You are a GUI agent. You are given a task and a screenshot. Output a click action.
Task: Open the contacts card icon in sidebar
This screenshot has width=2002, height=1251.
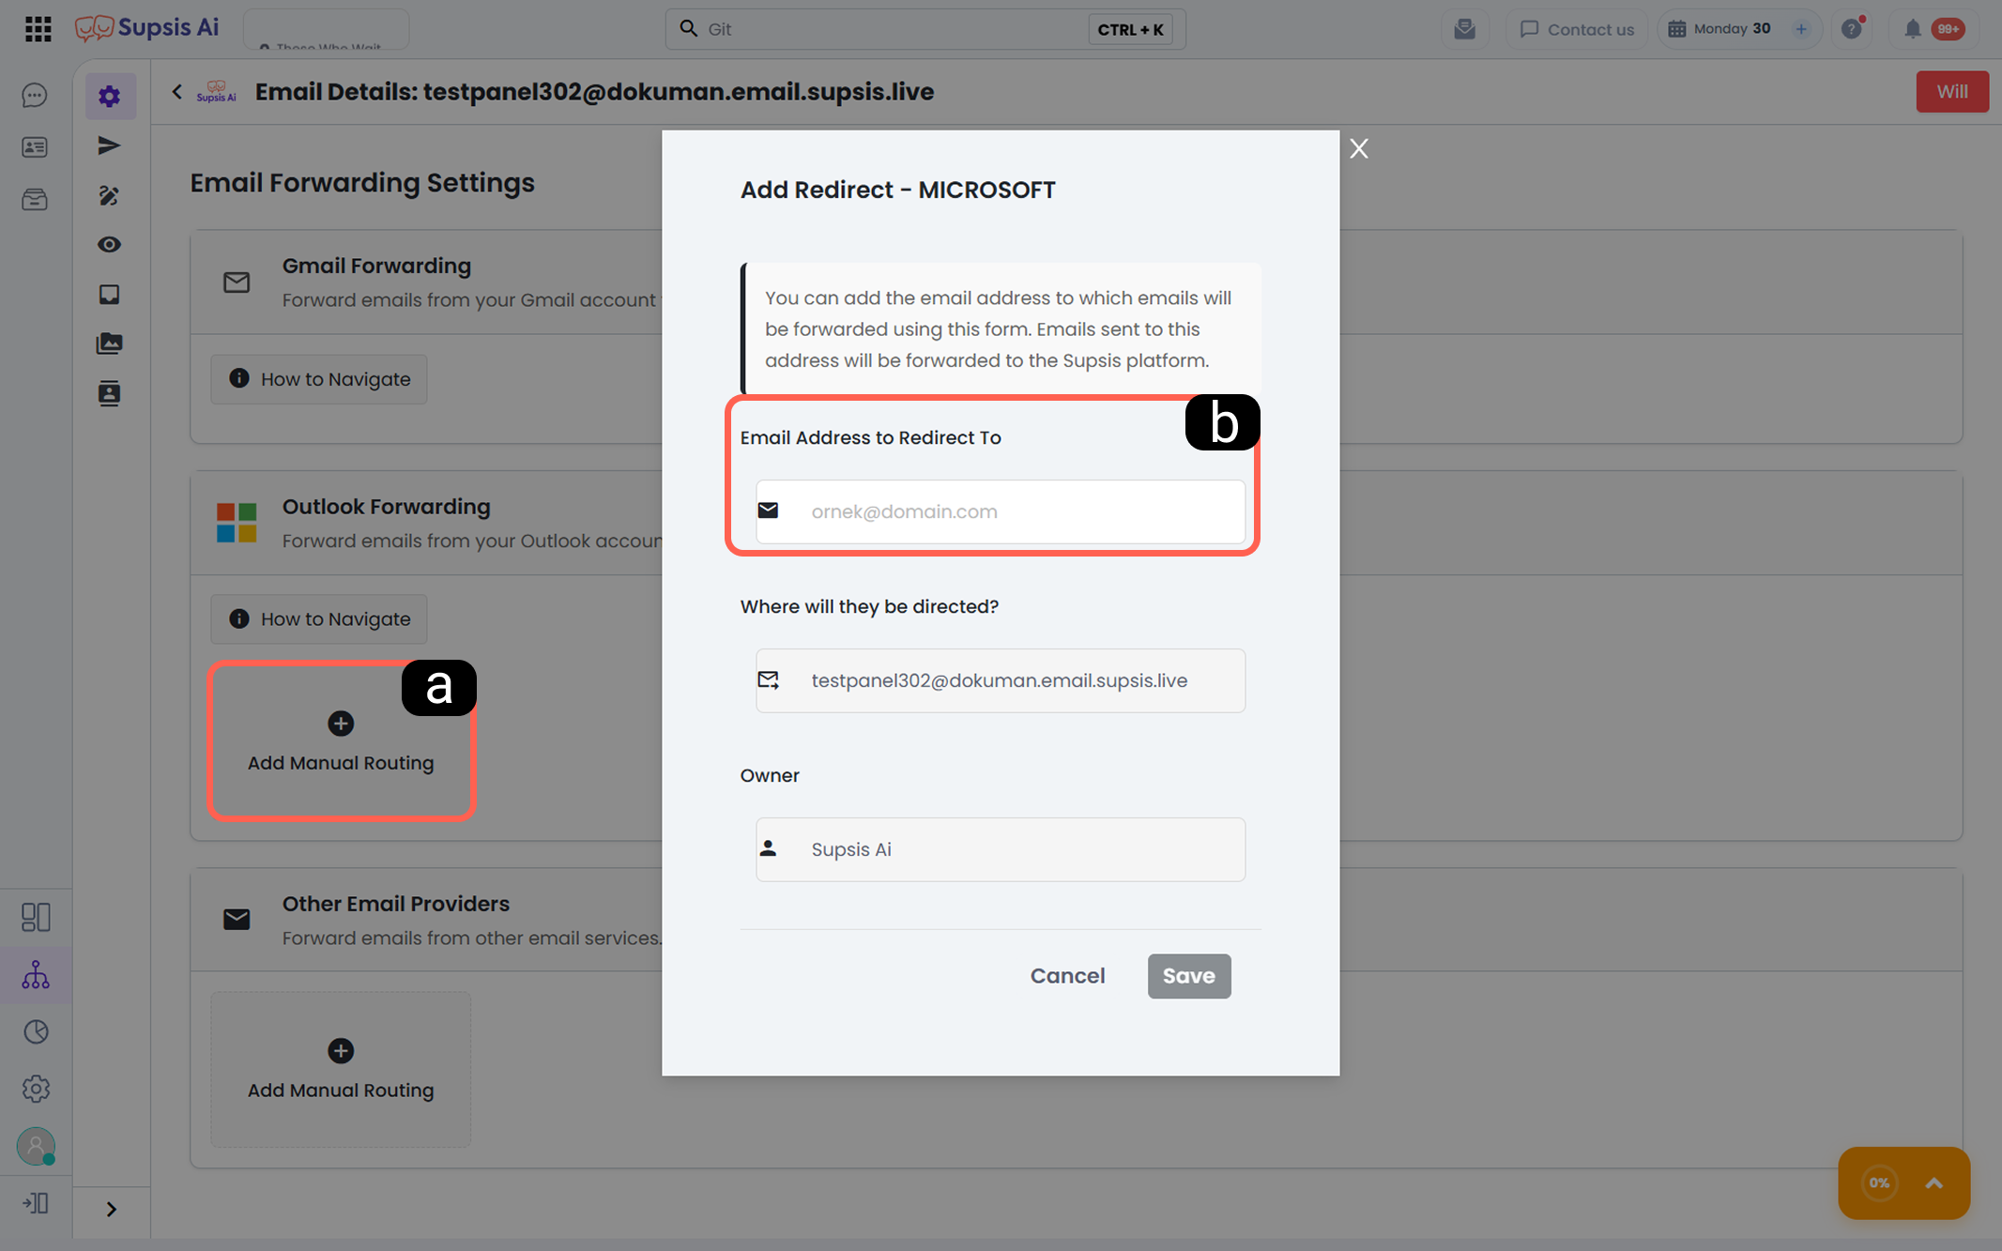(x=35, y=147)
